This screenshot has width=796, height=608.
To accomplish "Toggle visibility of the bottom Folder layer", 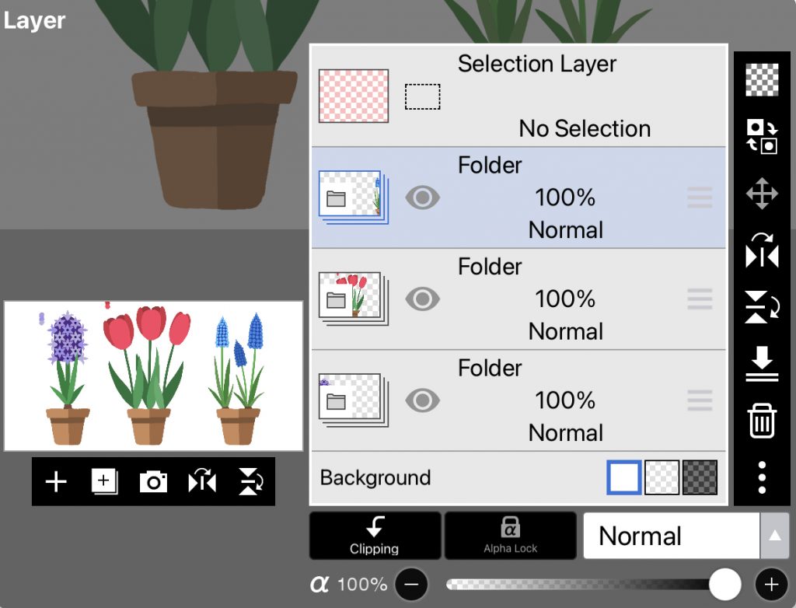I will [x=423, y=400].
